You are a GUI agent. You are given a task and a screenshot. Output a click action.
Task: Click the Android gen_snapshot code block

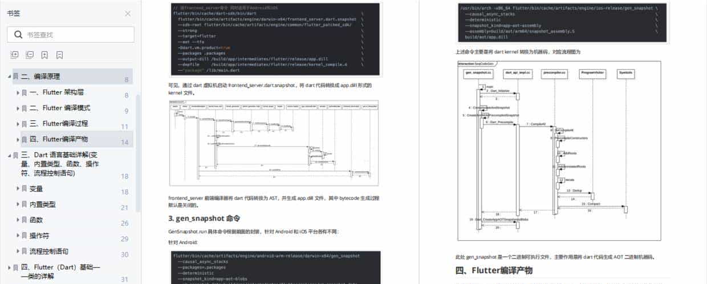(x=275, y=267)
